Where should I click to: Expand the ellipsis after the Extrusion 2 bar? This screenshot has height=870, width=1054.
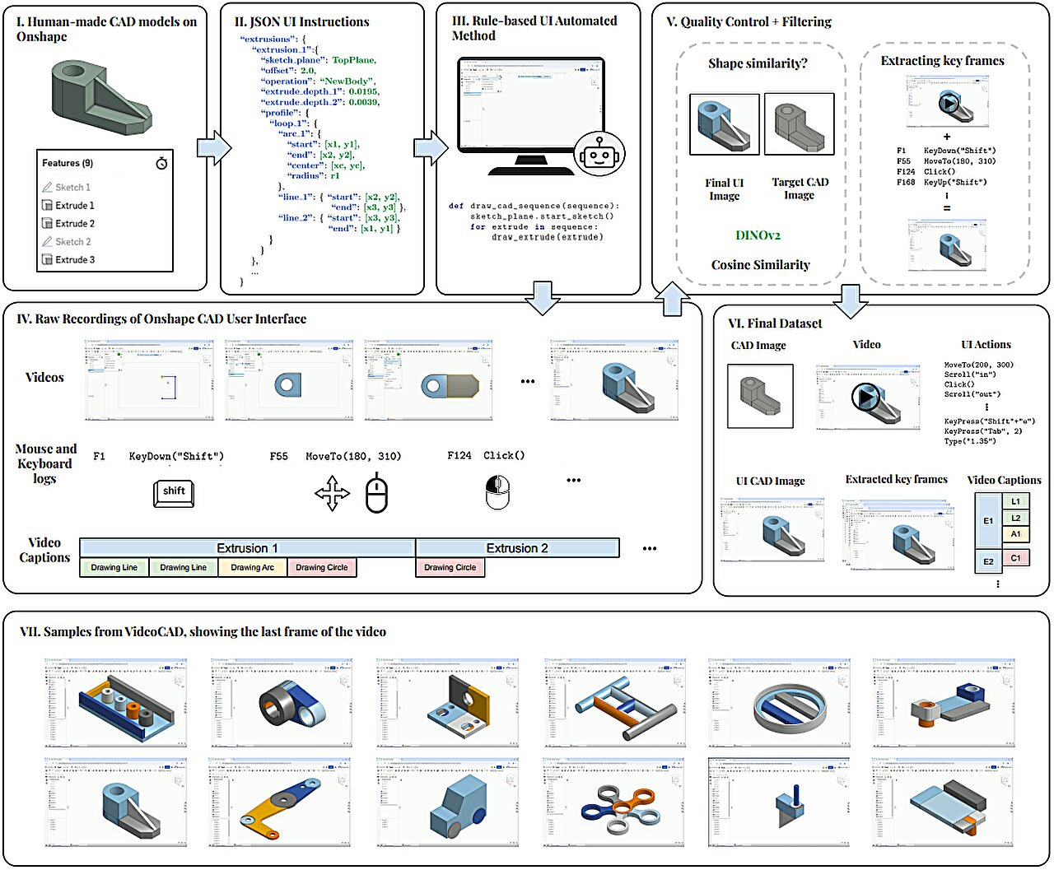650,547
